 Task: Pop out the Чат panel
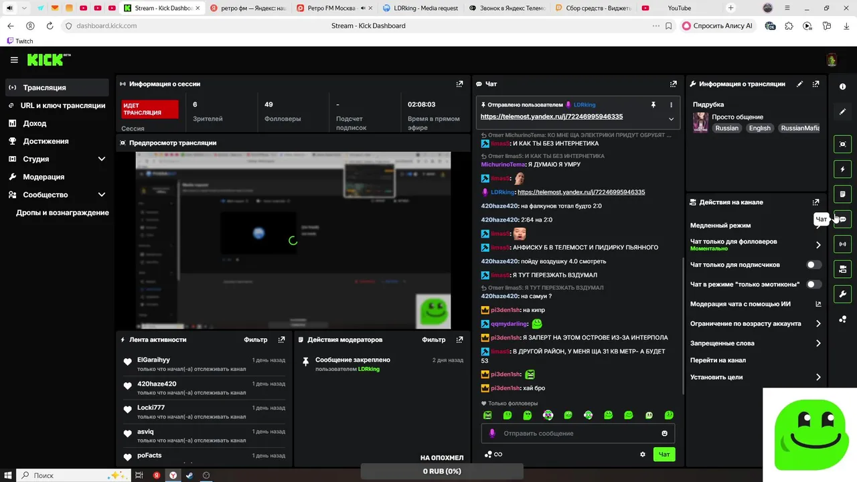pos(674,84)
